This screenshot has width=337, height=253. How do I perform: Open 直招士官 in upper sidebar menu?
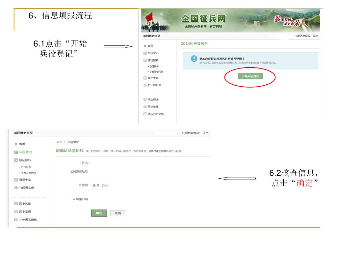click(x=153, y=78)
